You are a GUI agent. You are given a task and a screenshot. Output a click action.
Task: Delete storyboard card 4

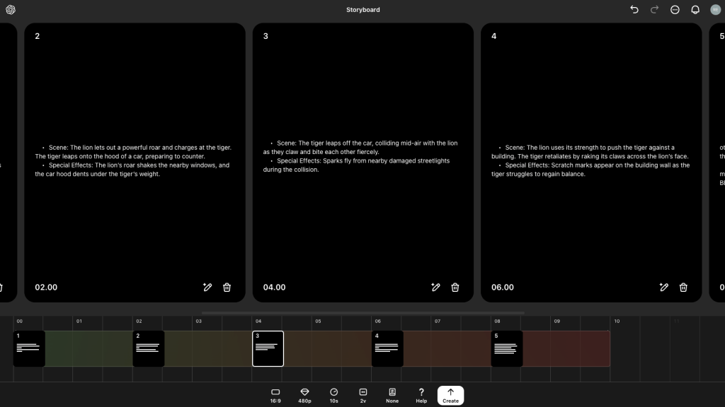point(683,287)
